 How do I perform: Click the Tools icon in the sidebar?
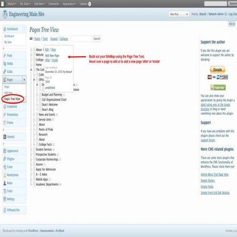click(x=5, y=191)
